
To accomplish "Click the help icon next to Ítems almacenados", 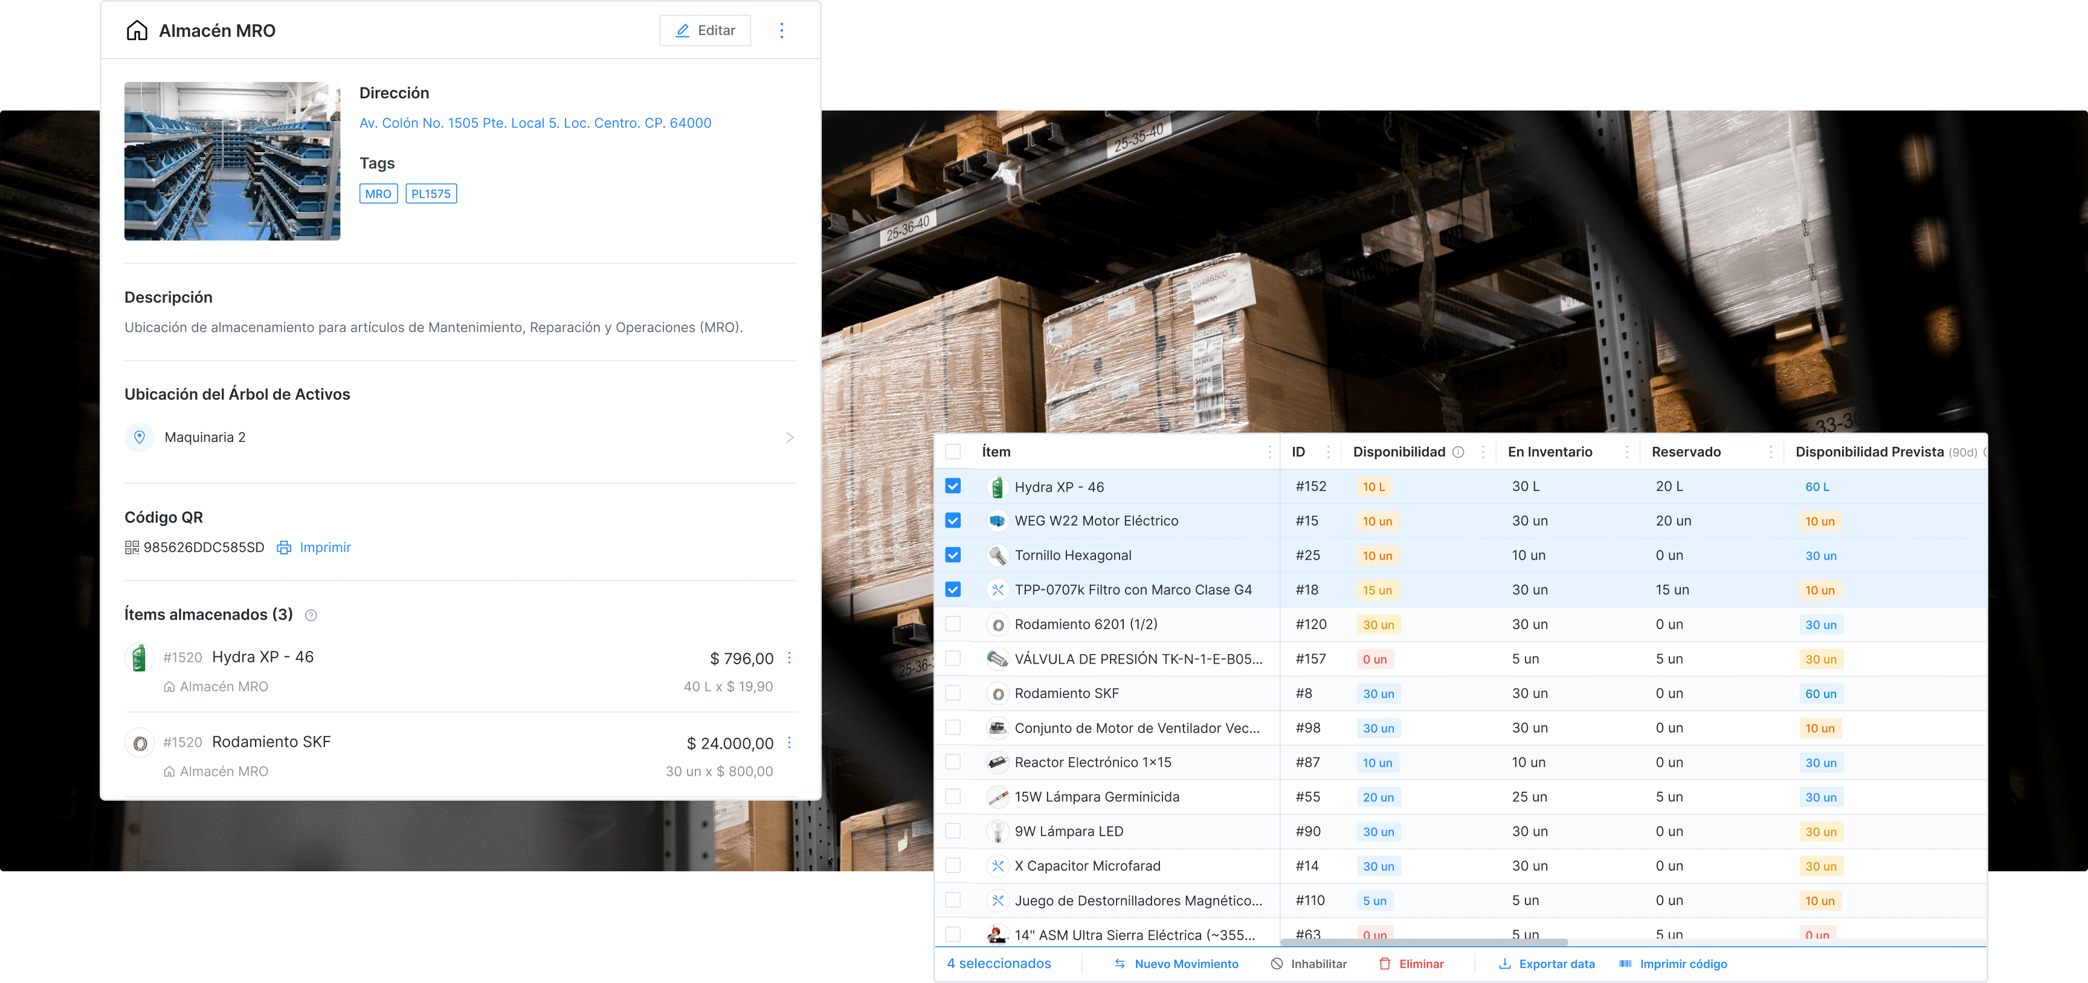I will [x=311, y=616].
